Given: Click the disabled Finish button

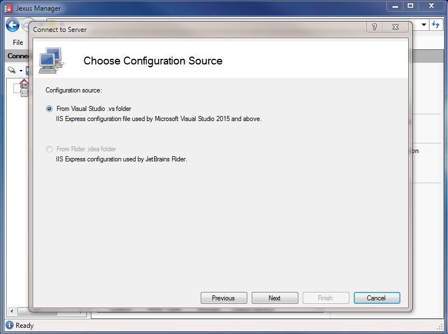Looking at the screenshot, I should [x=325, y=298].
